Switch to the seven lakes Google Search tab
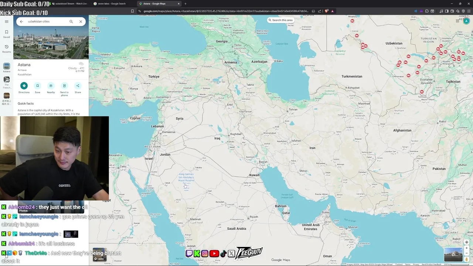 click(111, 4)
